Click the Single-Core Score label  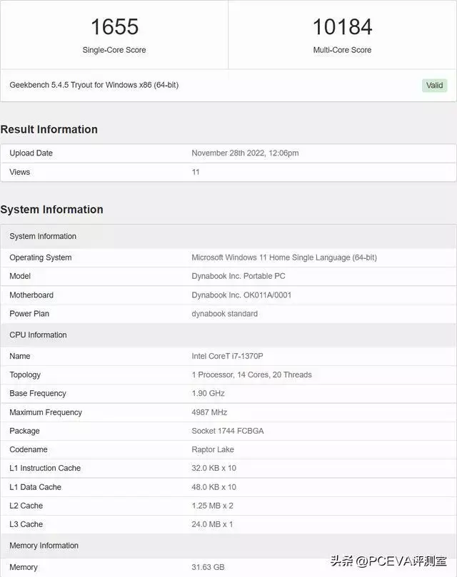(x=114, y=50)
